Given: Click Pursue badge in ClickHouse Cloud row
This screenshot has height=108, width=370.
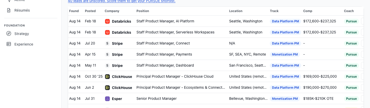Looking at the screenshot, I should pyautogui.click(x=351, y=77).
